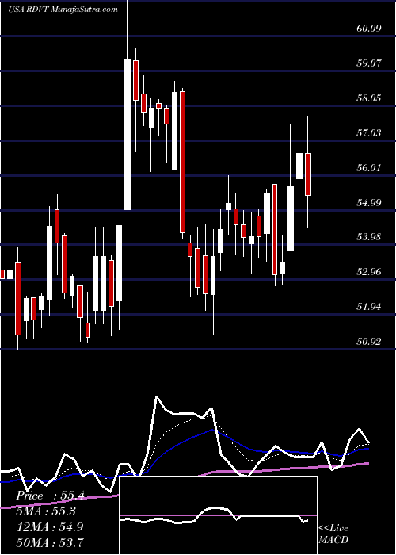Click the 12MA : 54.9 readout
Screen dimensions: 396x555
click(50, 527)
